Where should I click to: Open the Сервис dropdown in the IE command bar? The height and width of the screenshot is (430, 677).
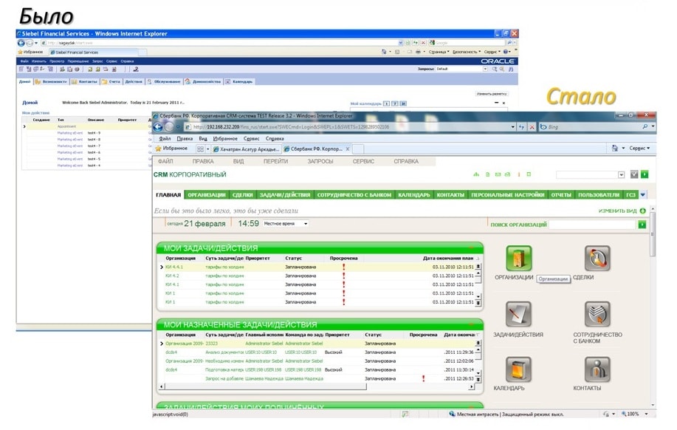coord(639,149)
